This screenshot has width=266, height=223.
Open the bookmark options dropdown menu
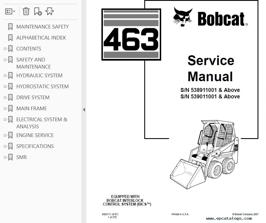click(x=10, y=12)
